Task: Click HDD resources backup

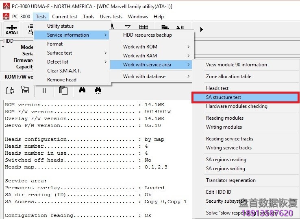Action: coord(147,35)
